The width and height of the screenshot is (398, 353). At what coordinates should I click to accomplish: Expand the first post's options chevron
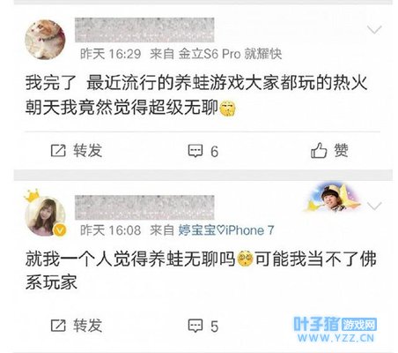click(x=374, y=30)
